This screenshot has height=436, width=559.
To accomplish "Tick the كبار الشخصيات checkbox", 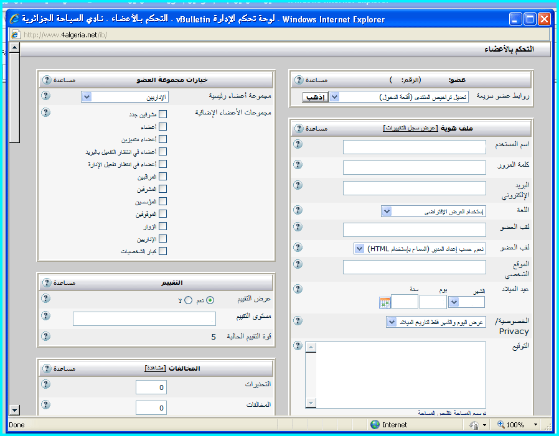I will 163,251.
